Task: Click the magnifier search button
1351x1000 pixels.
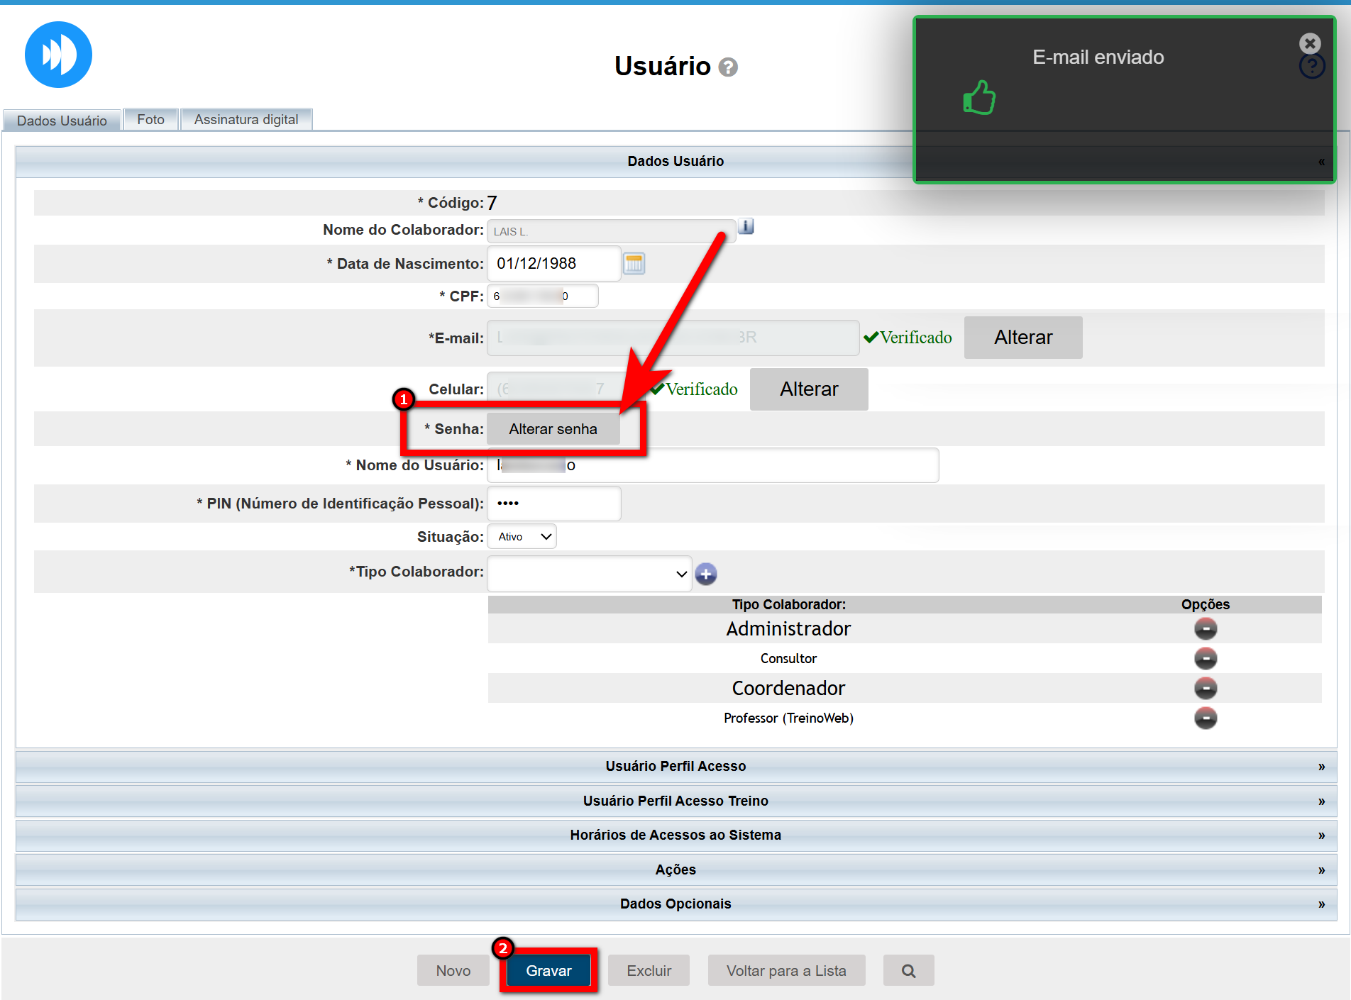Action: (x=908, y=971)
